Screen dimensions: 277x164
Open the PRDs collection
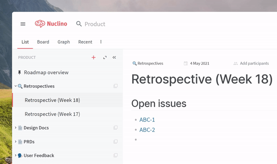[x=29, y=142]
